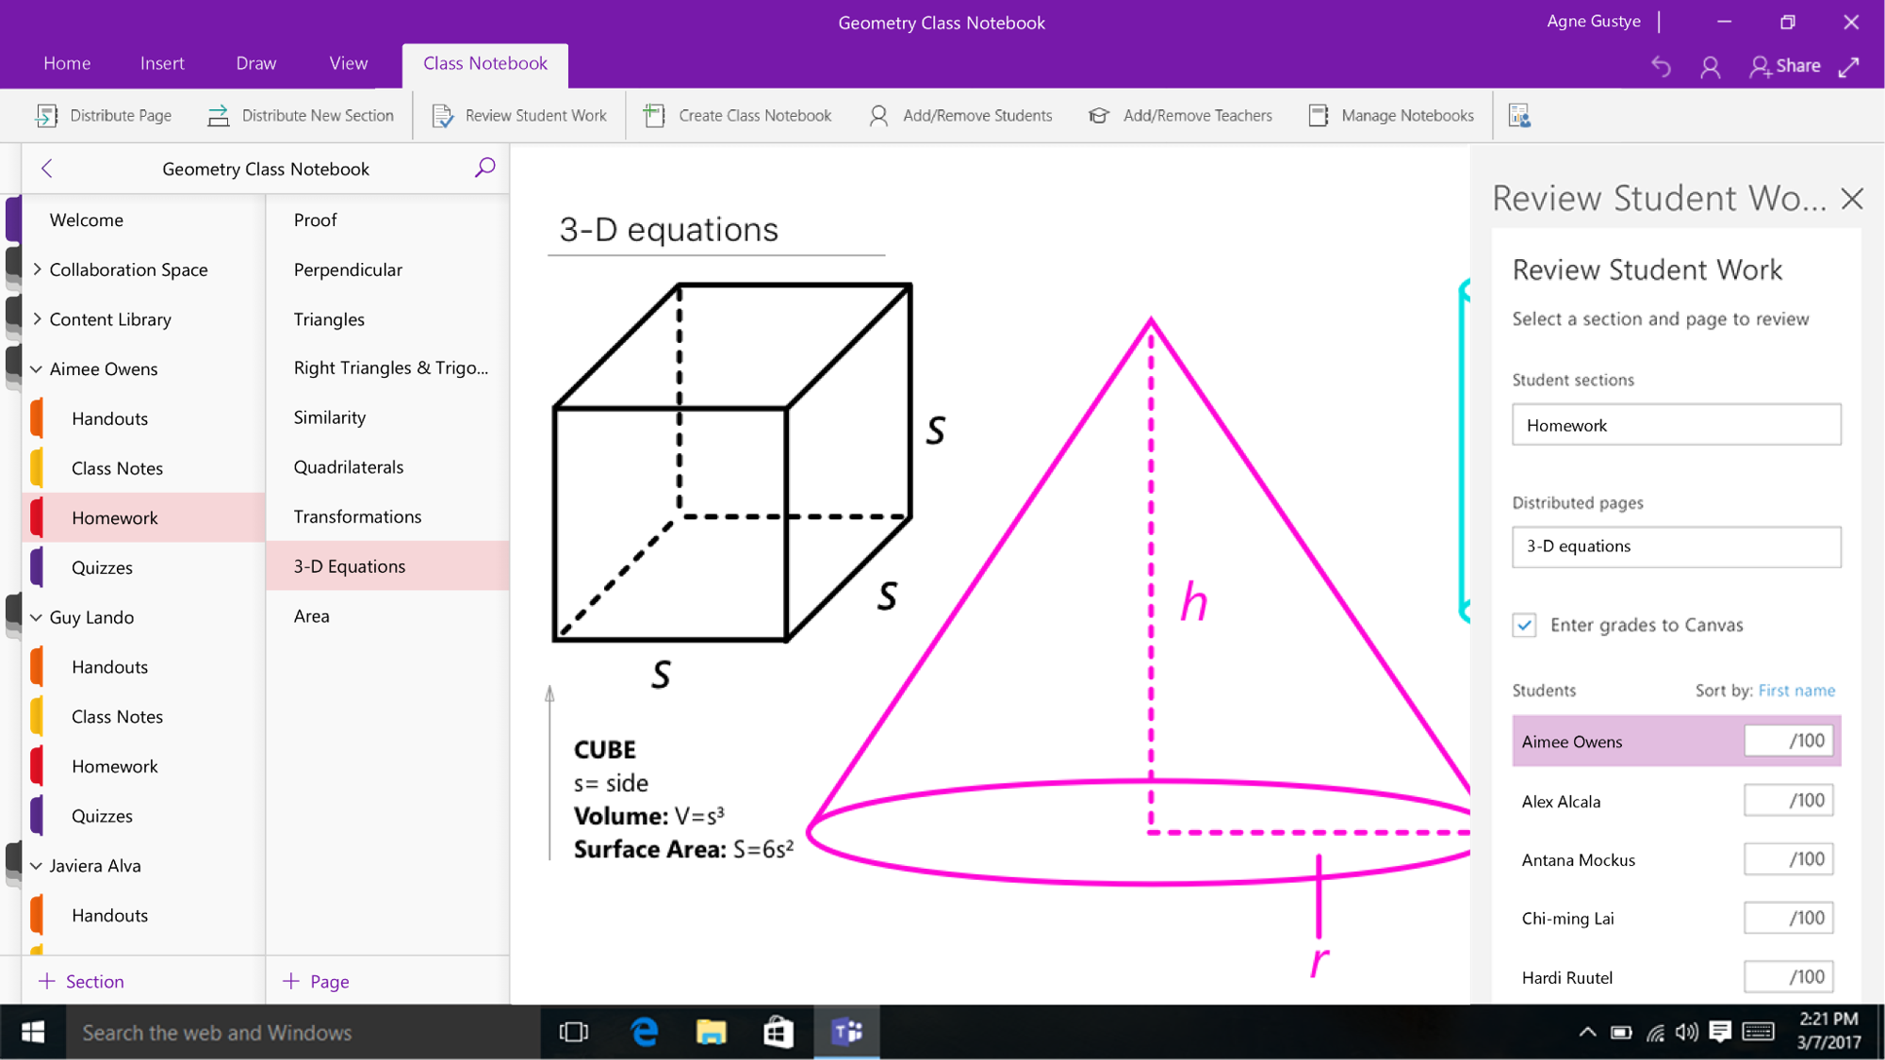Viewport: 1885px width, 1060px height.
Task: Click the Distribute New Section icon
Action: 219,115
